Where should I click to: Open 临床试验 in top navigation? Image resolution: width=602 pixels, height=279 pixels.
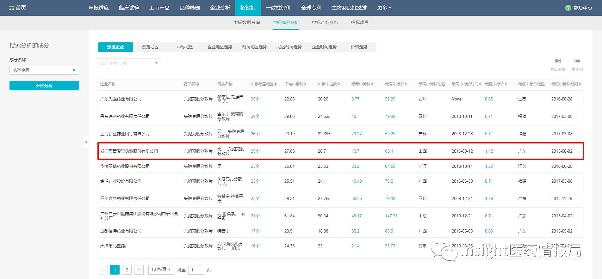(x=129, y=8)
